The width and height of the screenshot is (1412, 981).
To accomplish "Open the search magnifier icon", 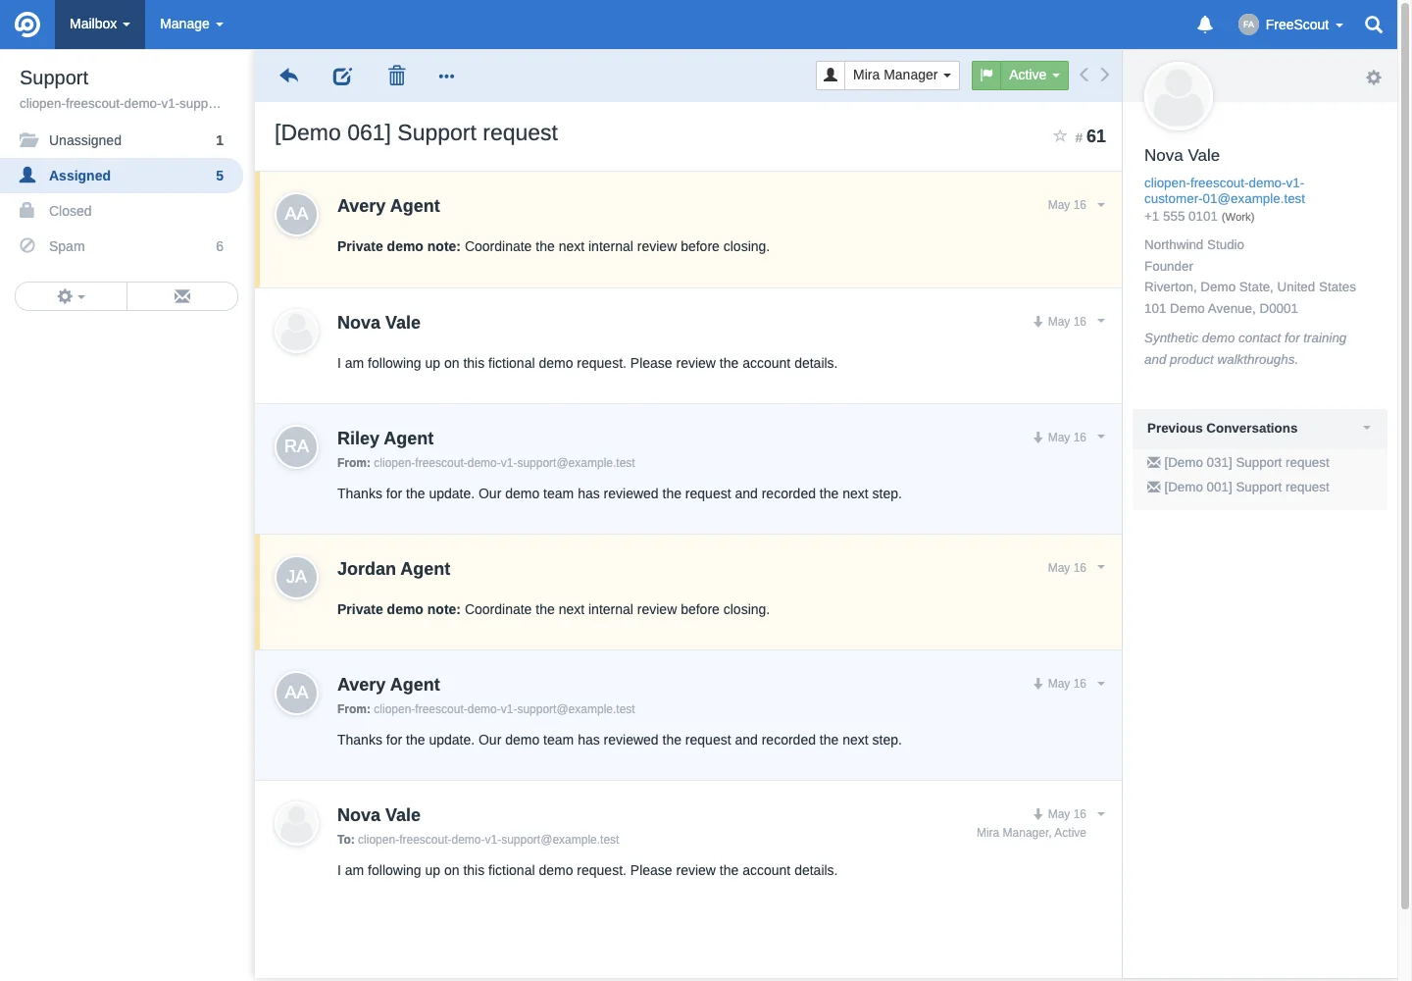I will click(1374, 25).
